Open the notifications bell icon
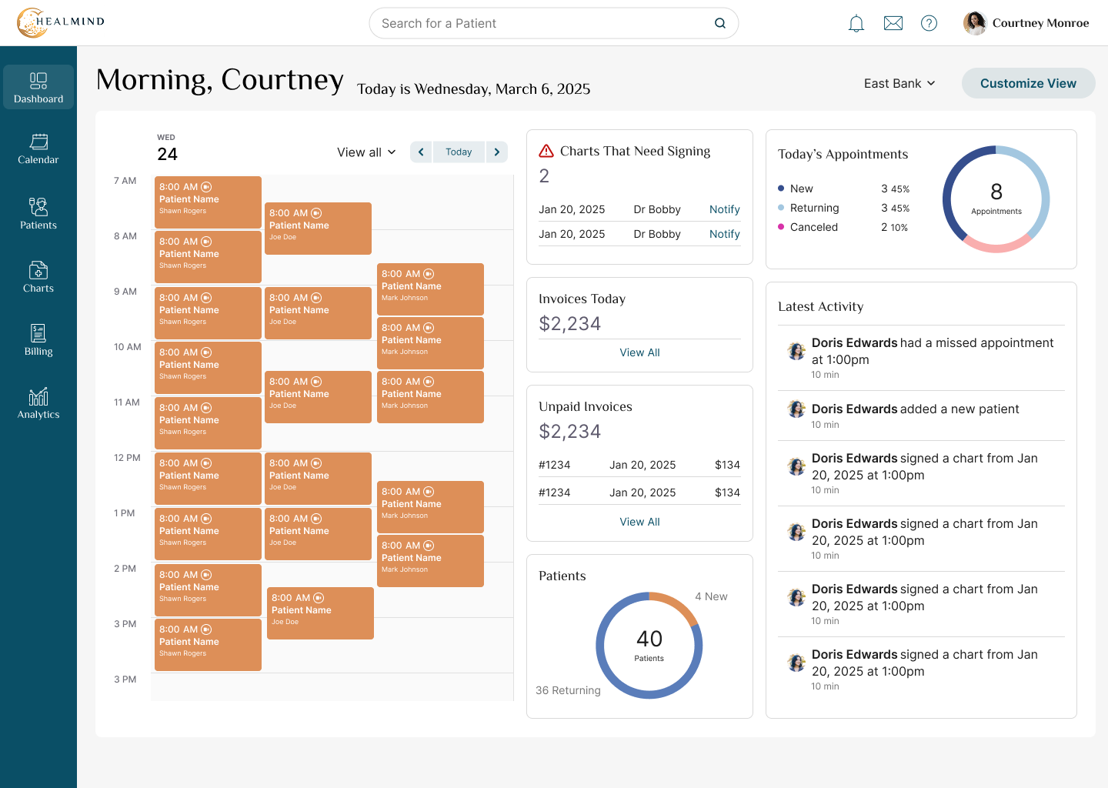This screenshot has height=788, width=1108. 856,23
